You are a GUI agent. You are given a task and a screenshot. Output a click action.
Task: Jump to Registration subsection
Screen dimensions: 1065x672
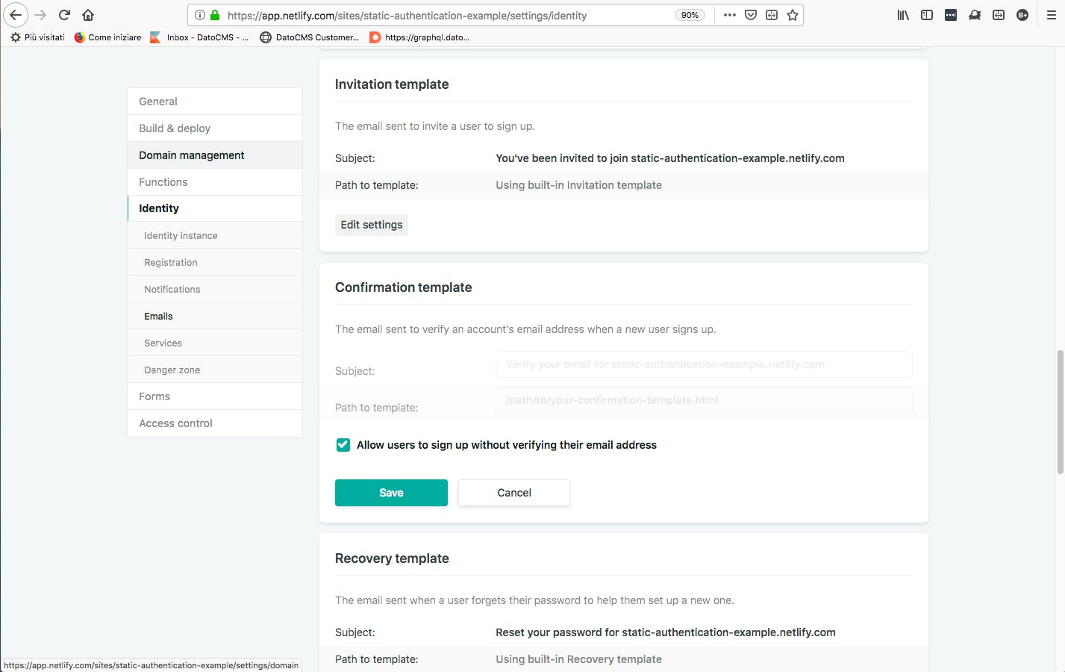pyautogui.click(x=215, y=262)
